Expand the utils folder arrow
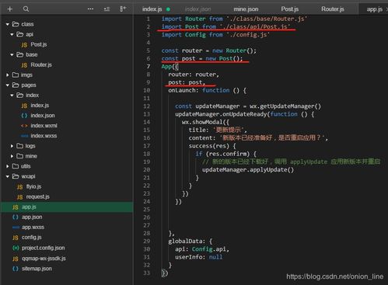This screenshot has height=285, width=388. coord(8,166)
